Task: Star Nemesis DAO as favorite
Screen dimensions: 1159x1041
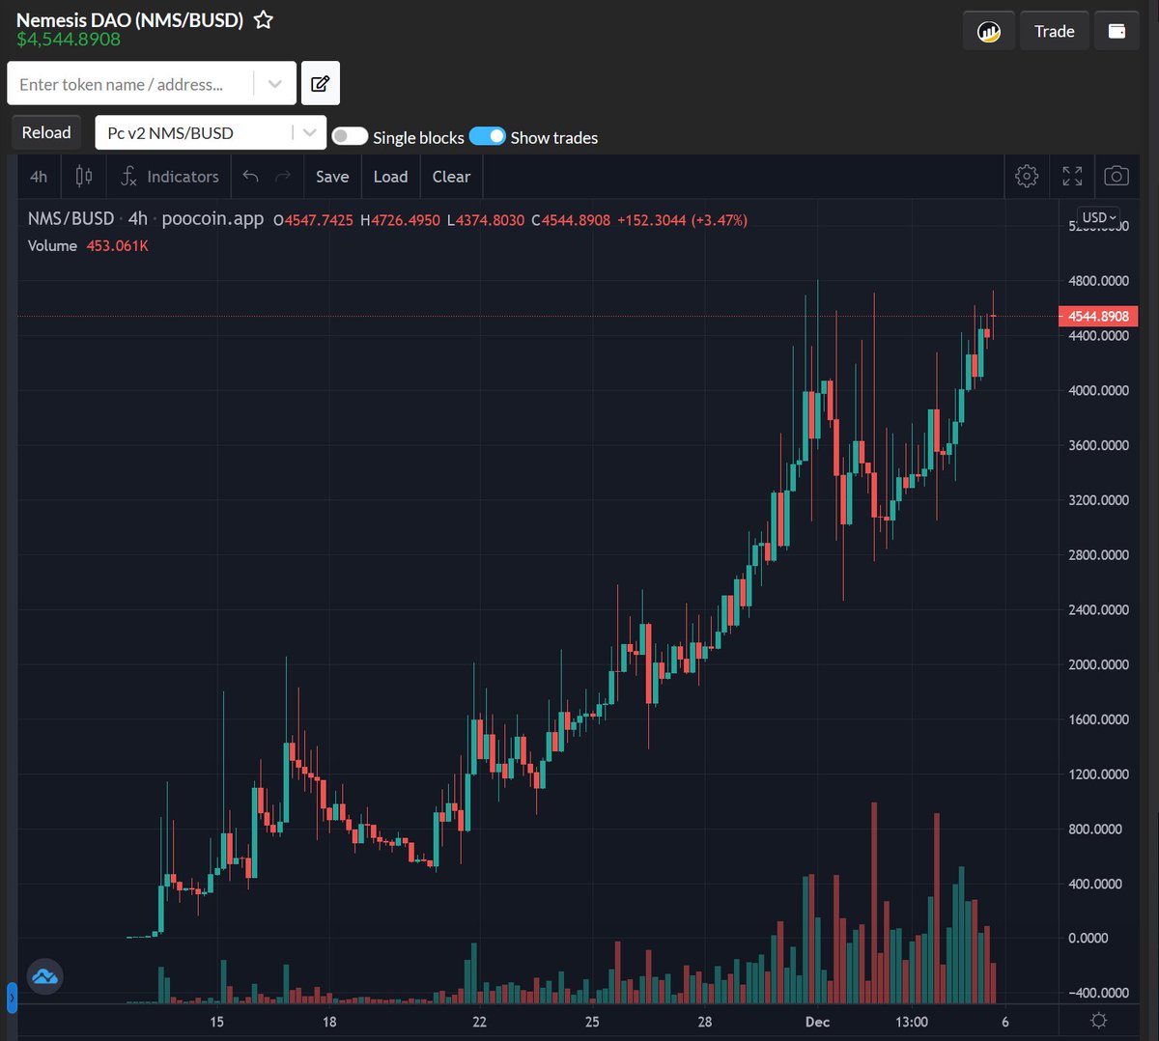Action: pos(263,19)
